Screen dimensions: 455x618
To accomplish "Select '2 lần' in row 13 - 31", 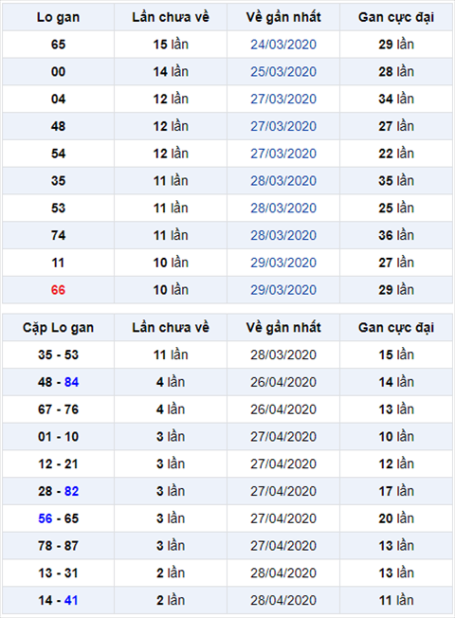I will 171,573.
